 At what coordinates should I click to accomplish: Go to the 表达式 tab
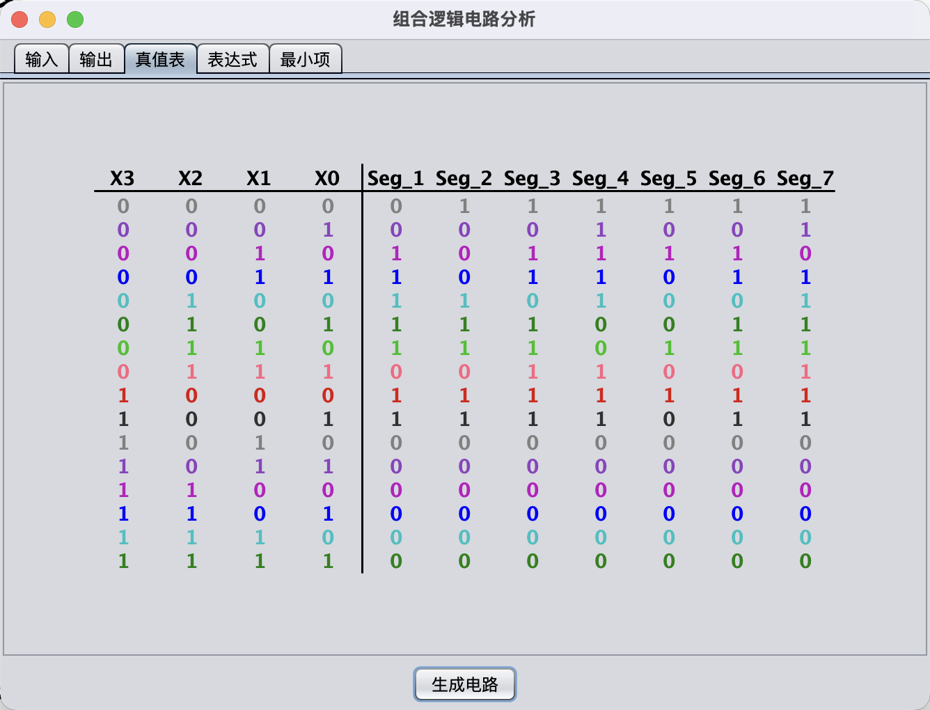pos(232,59)
